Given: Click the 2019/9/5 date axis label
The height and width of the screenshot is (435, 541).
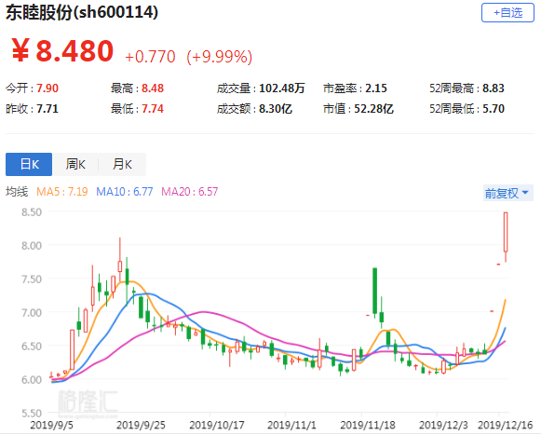Looking at the screenshot, I should tap(52, 425).
